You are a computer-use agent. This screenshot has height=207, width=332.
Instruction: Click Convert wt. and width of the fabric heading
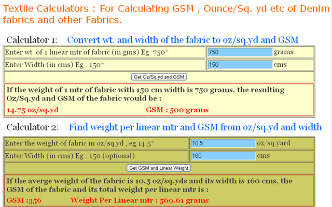tap(183, 40)
